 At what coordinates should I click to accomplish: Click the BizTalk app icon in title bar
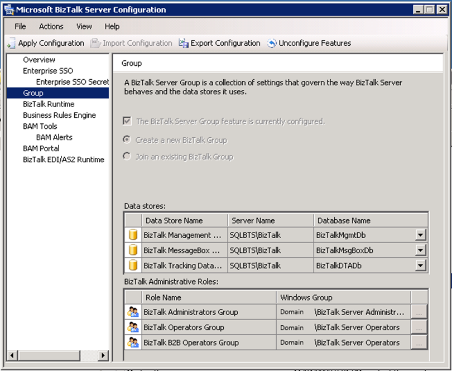(9, 10)
